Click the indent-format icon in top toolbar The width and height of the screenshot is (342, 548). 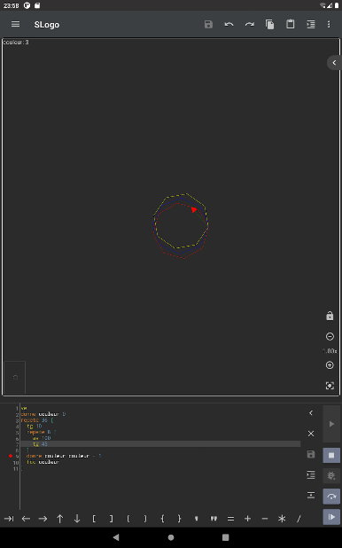point(311,24)
